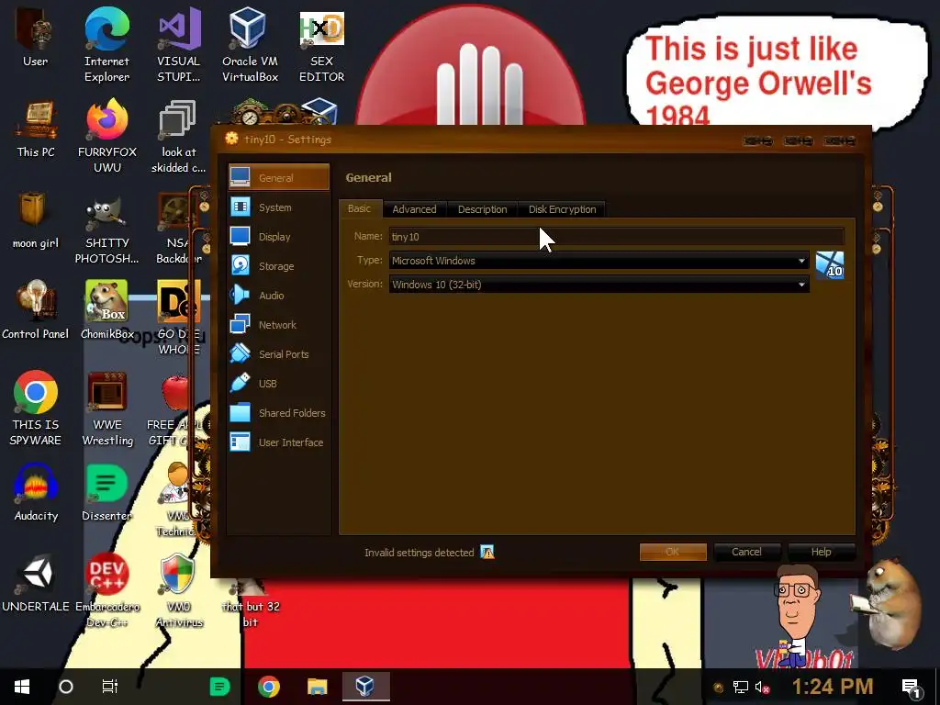
Task: Select the look at skidded c... desktop icon
Action: point(178,136)
